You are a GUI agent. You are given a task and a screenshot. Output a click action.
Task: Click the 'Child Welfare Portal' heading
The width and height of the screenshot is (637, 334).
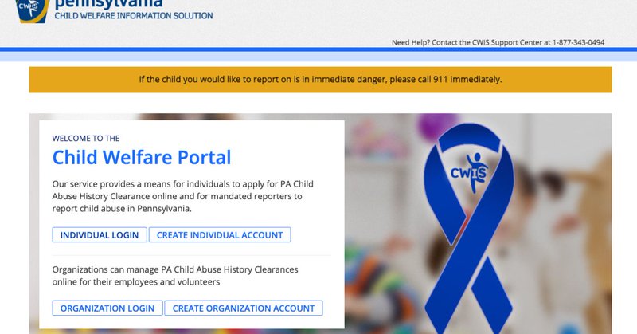142,158
